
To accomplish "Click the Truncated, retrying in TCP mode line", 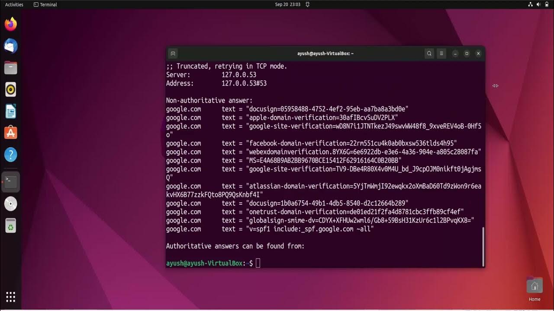I will point(227,66).
